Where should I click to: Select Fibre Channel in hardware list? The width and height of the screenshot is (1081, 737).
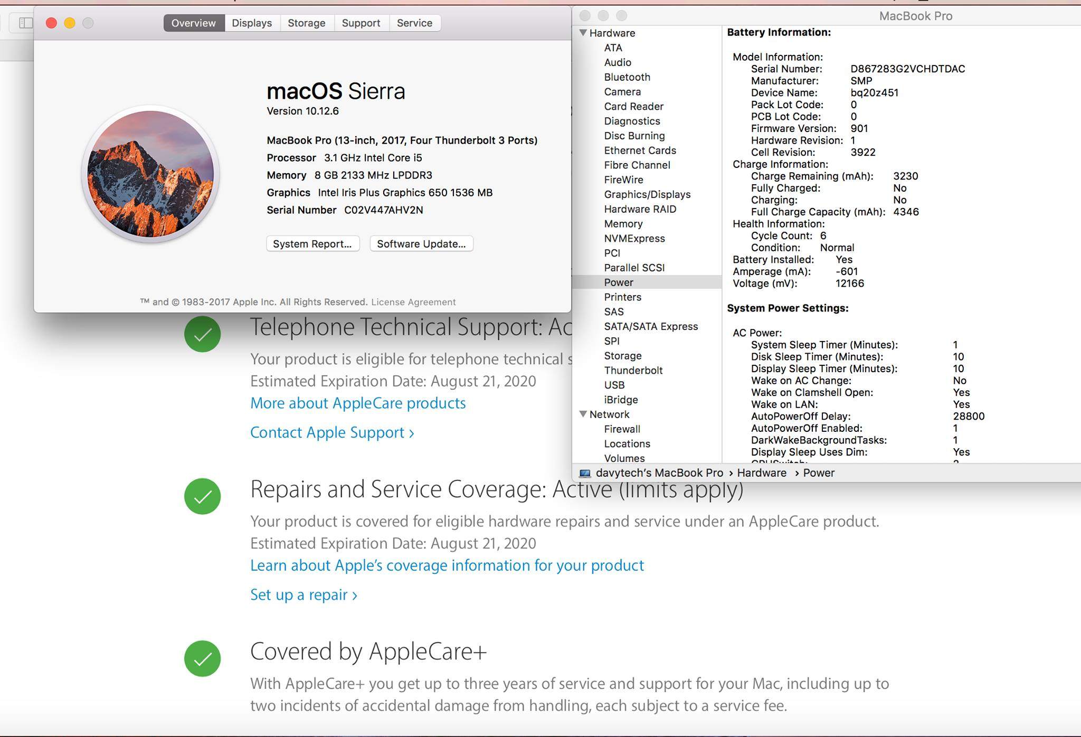[x=637, y=165]
